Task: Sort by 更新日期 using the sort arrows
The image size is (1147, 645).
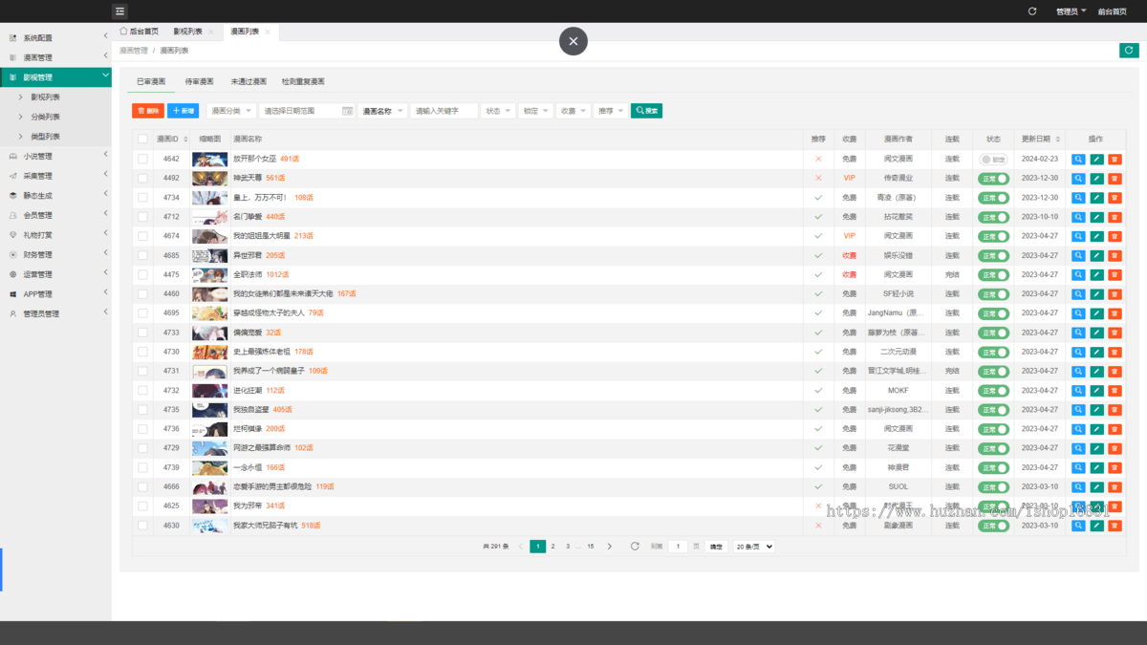Action: pyautogui.click(x=1057, y=140)
